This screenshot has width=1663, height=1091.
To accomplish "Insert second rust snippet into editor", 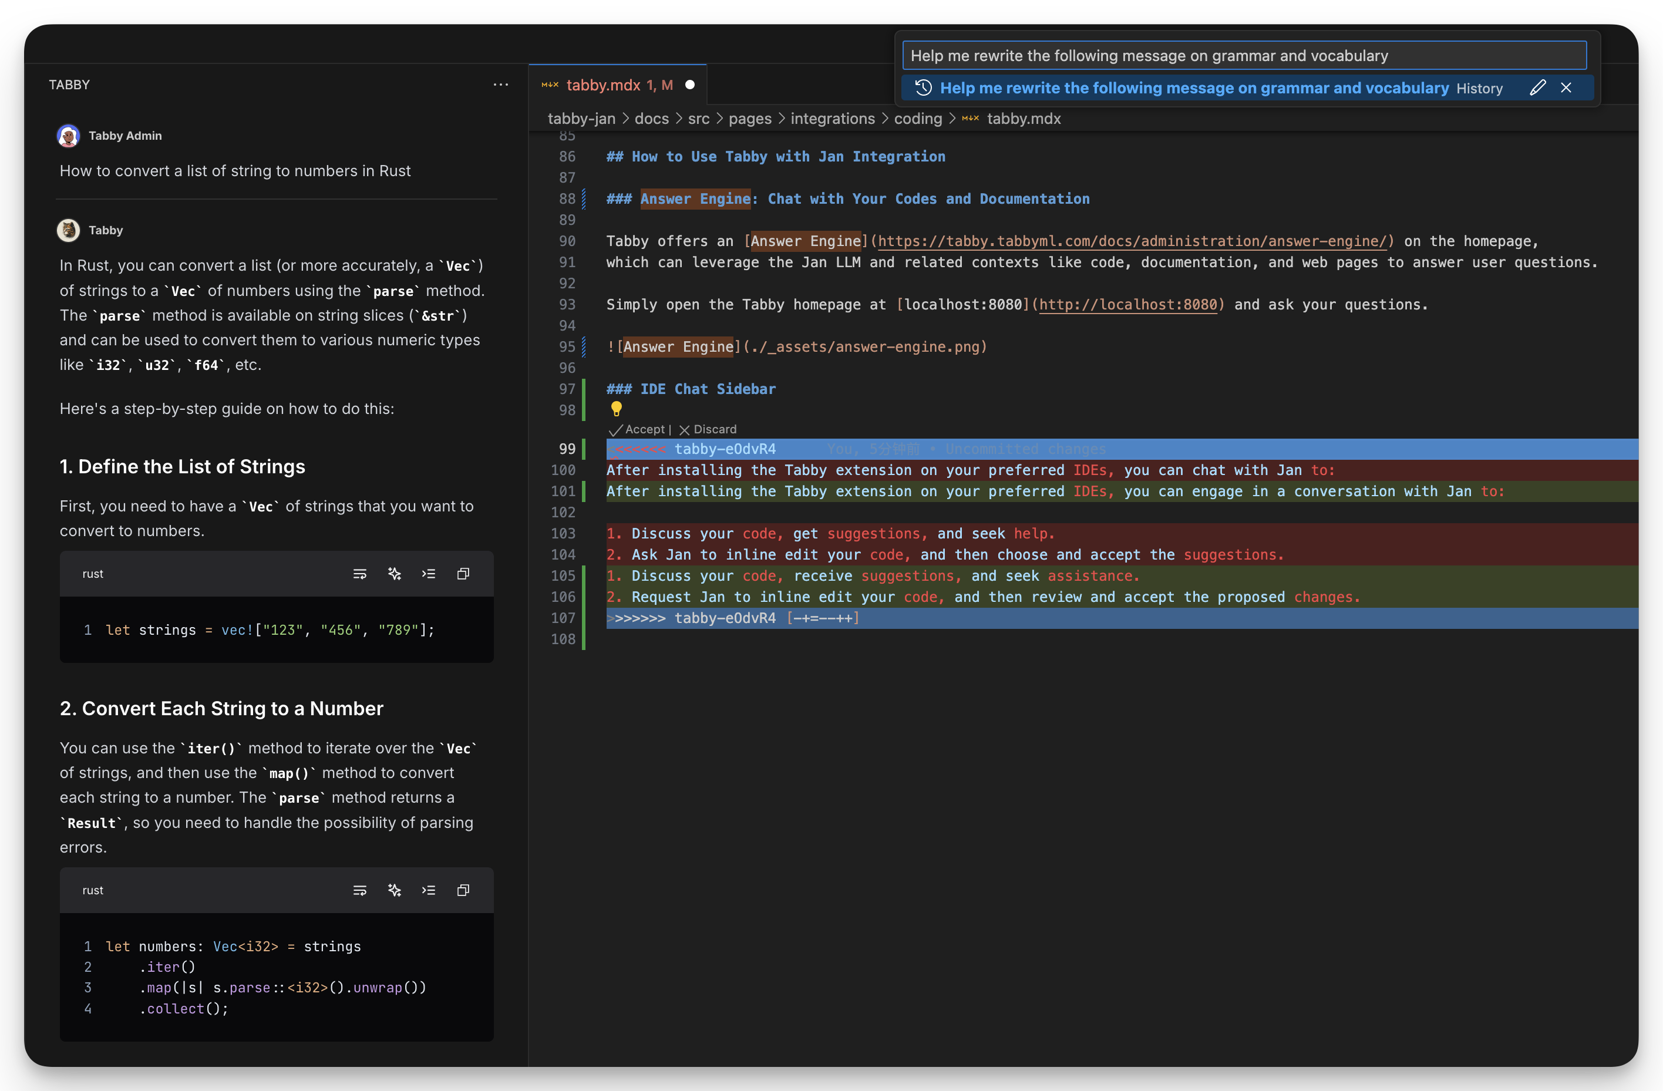I will pos(428,890).
